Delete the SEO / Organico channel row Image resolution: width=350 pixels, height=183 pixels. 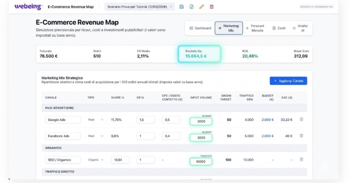[301, 159]
